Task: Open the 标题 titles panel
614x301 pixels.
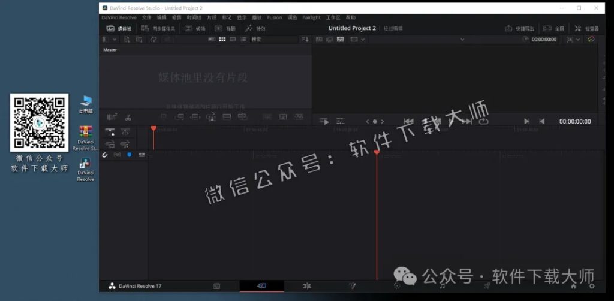Action: coord(225,29)
